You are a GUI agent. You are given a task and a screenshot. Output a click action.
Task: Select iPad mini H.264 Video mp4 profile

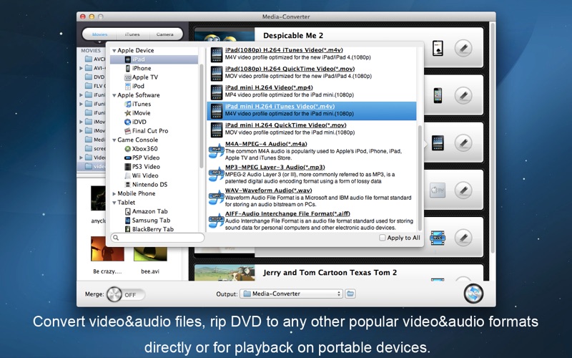[x=313, y=92]
